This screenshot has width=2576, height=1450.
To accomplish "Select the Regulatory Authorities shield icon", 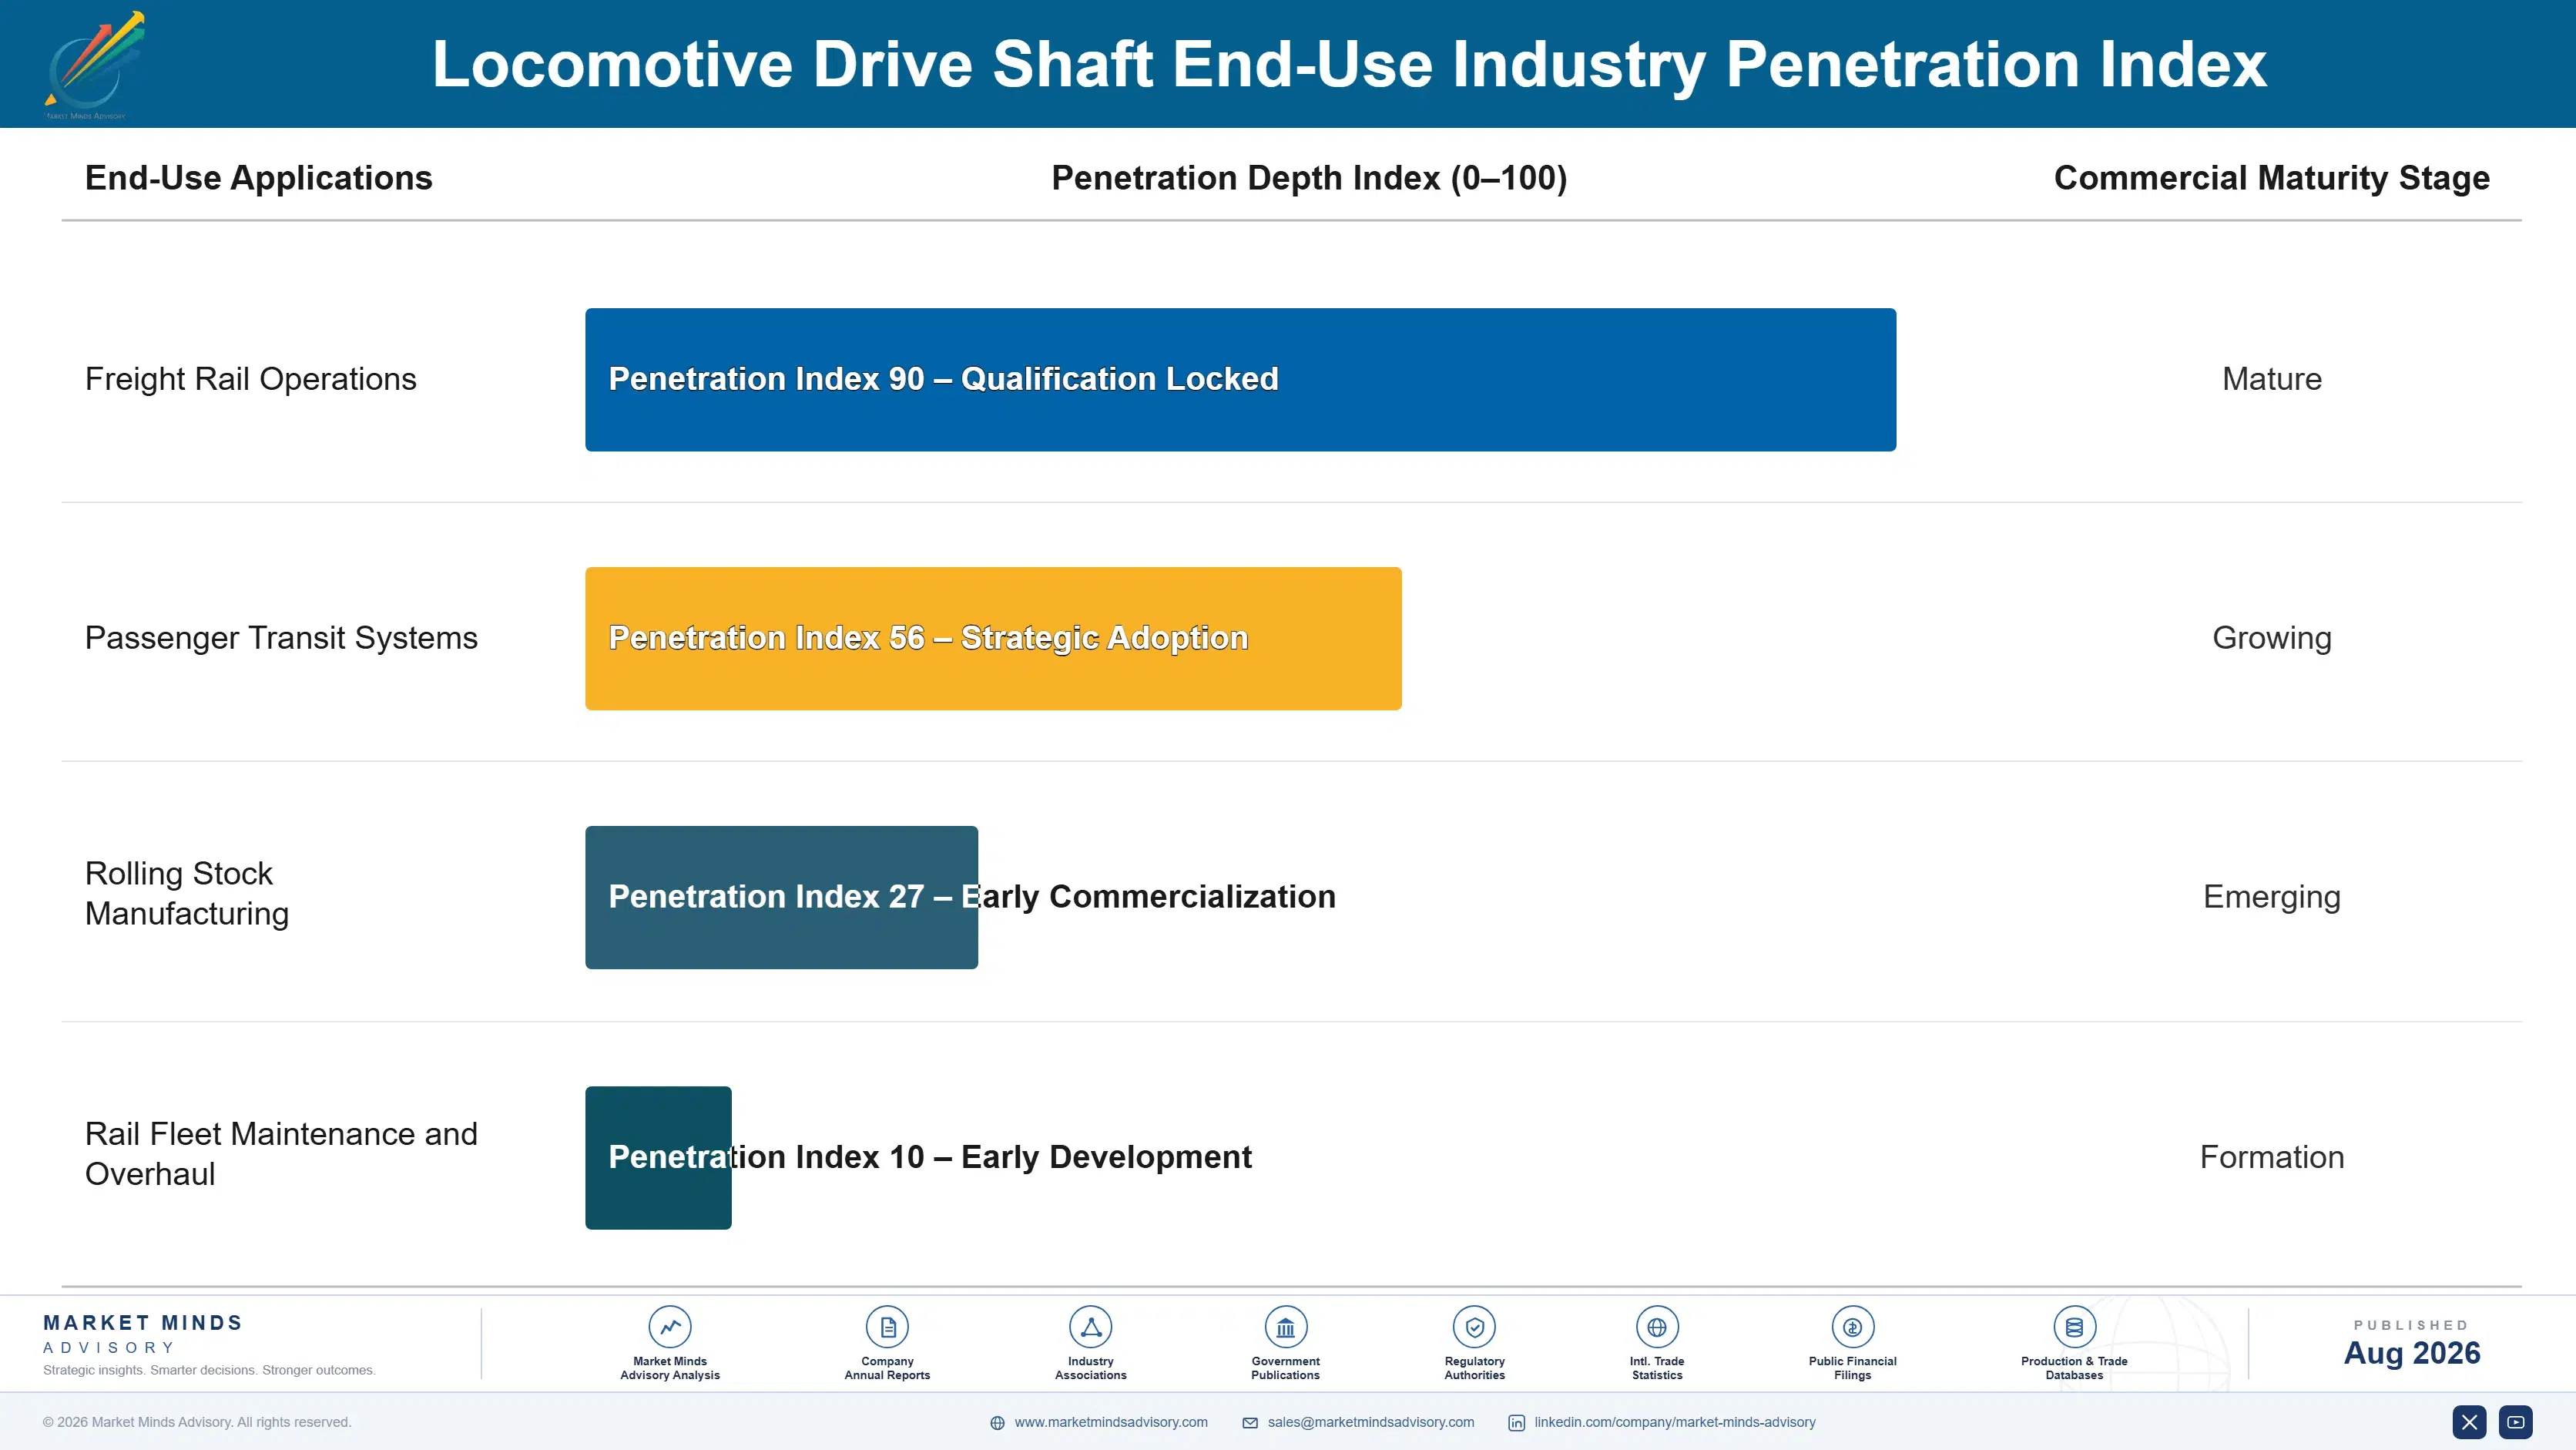I will [1474, 1327].
